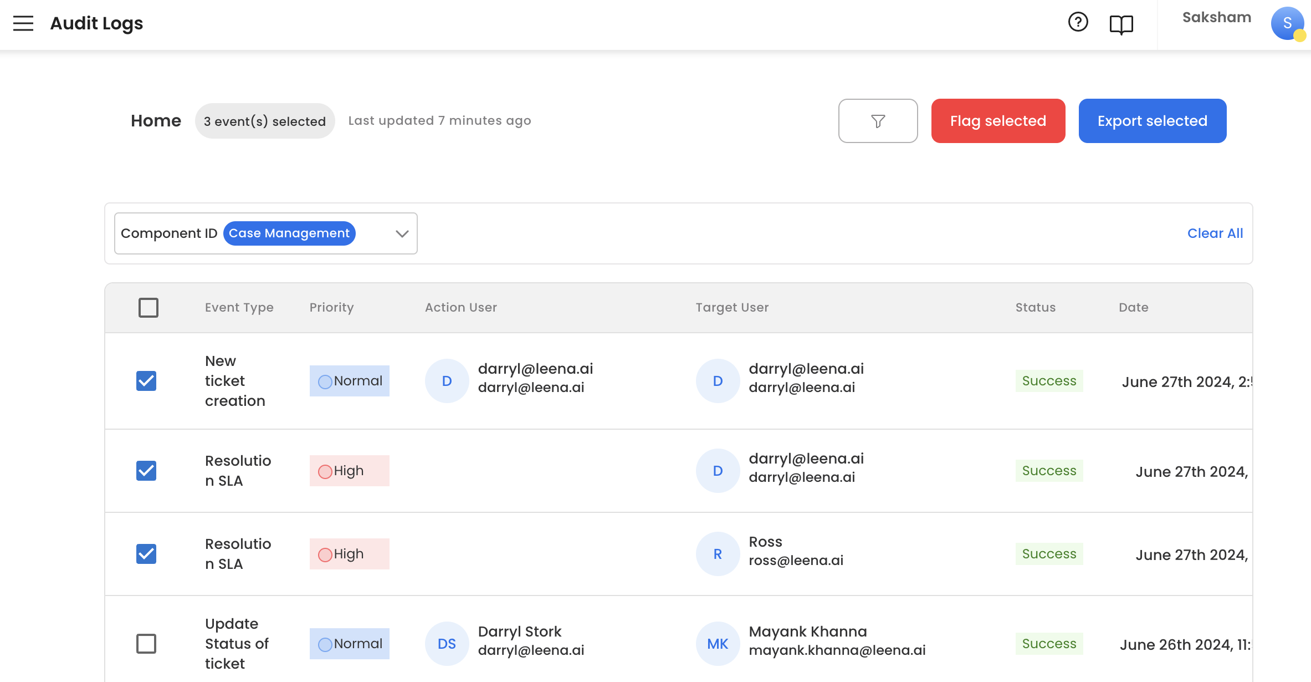Click the Flag selected button

tap(998, 121)
